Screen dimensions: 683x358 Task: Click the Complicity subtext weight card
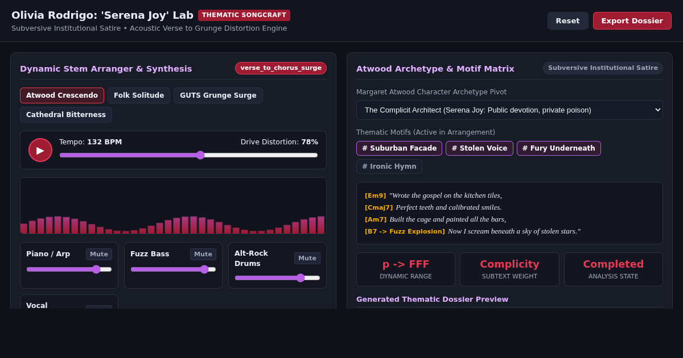(509, 269)
